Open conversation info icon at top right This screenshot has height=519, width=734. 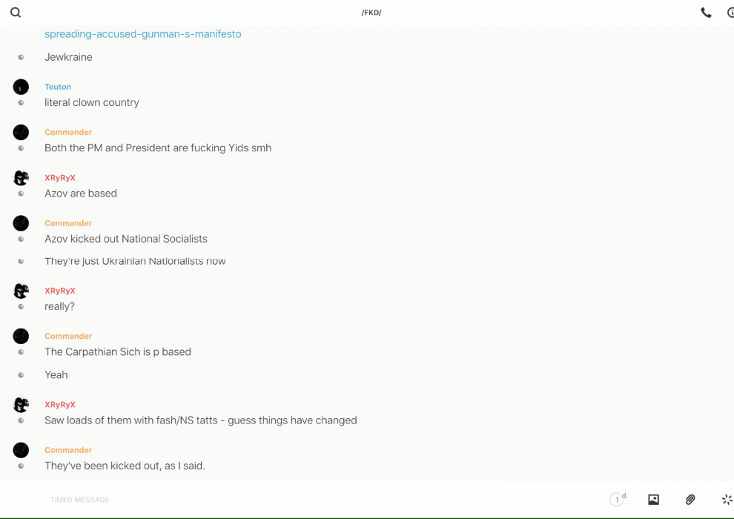[x=730, y=13]
